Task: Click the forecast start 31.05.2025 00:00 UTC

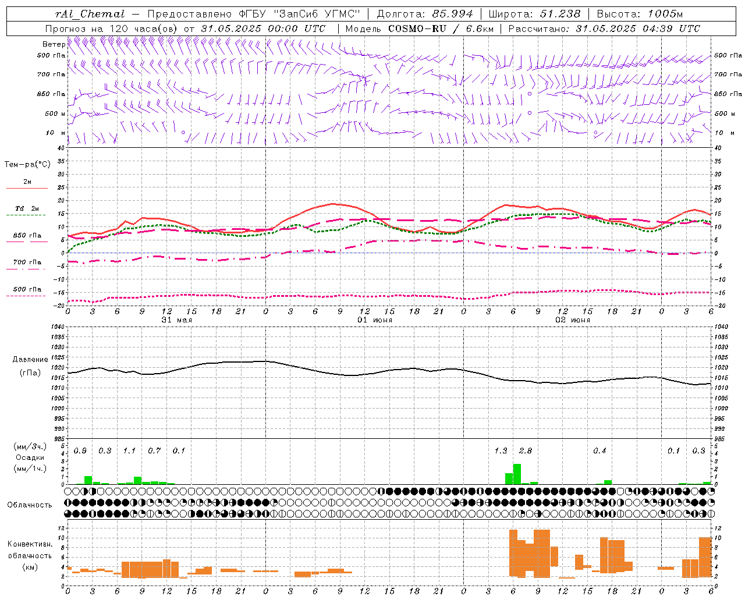Action: tap(263, 29)
